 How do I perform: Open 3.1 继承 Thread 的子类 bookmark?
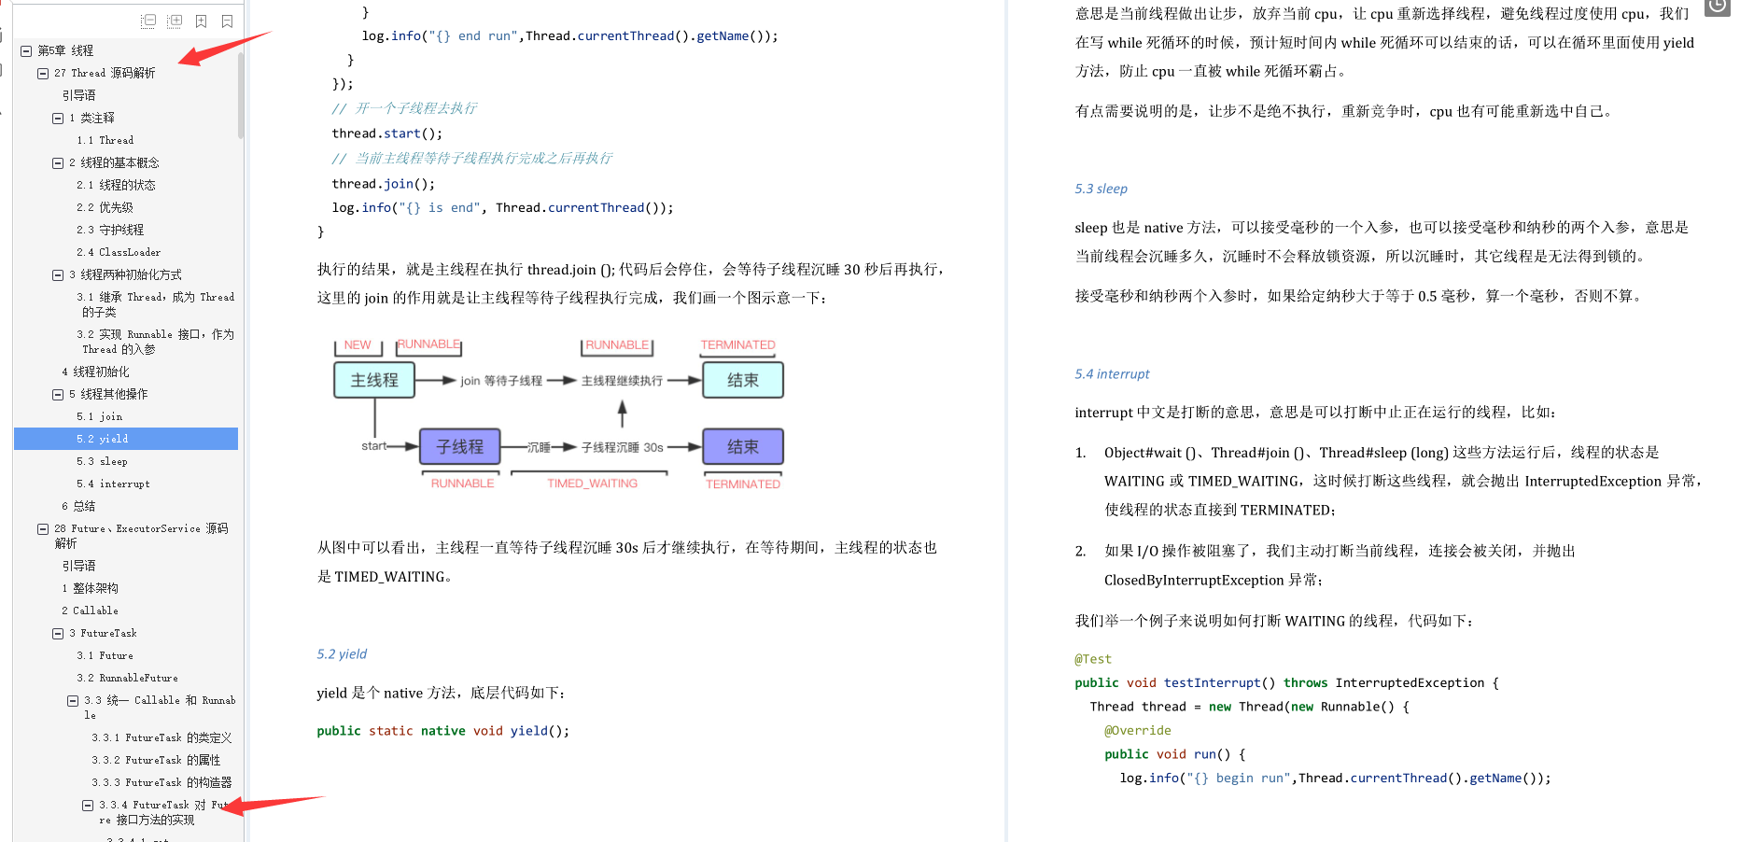point(155,304)
